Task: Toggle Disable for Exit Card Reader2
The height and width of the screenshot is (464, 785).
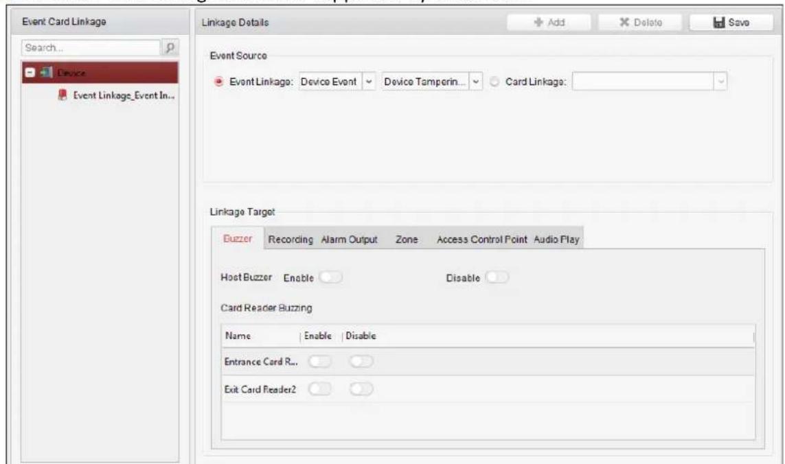Action: 361,389
